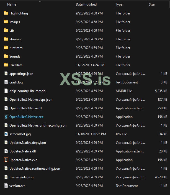Click the OpenBullet2.Native.deps.json file icon

click(6, 99)
